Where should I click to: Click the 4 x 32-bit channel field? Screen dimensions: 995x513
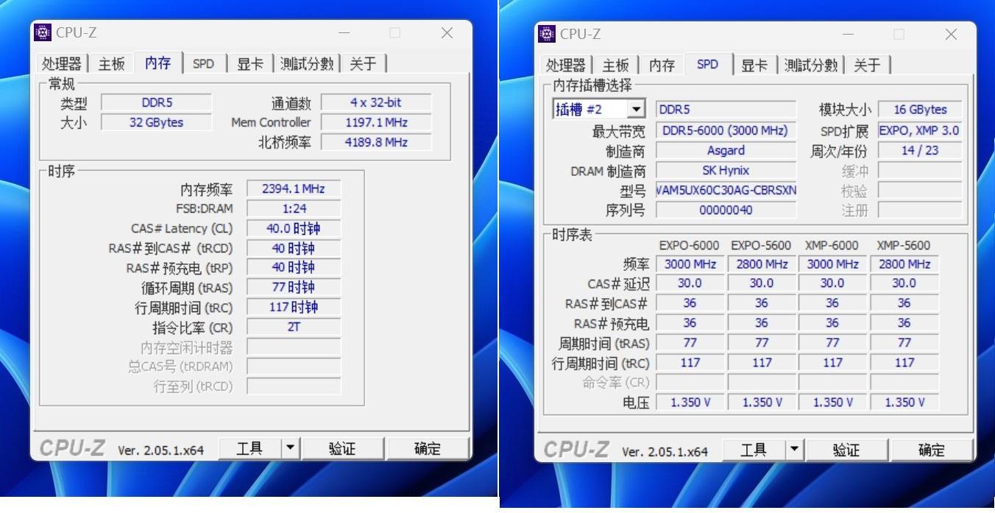pos(376,103)
